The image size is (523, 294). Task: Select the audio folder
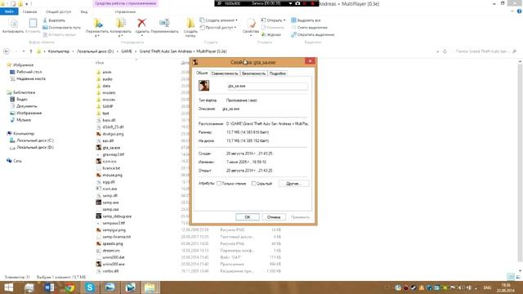pyautogui.click(x=105, y=79)
